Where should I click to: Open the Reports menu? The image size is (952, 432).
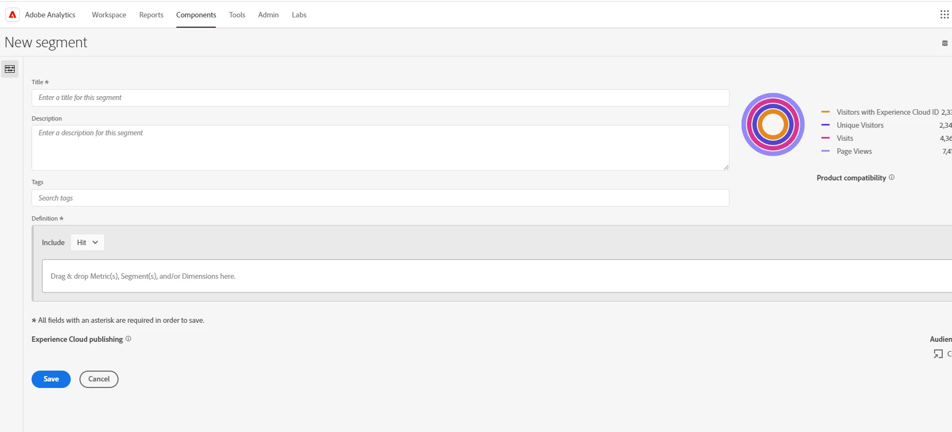(151, 15)
